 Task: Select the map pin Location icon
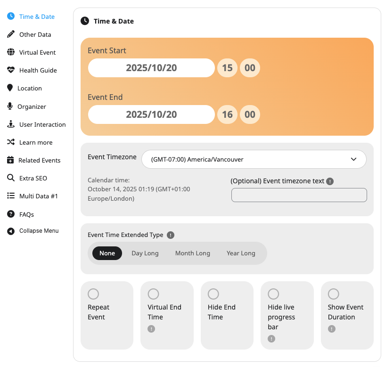(x=10, y=88)
